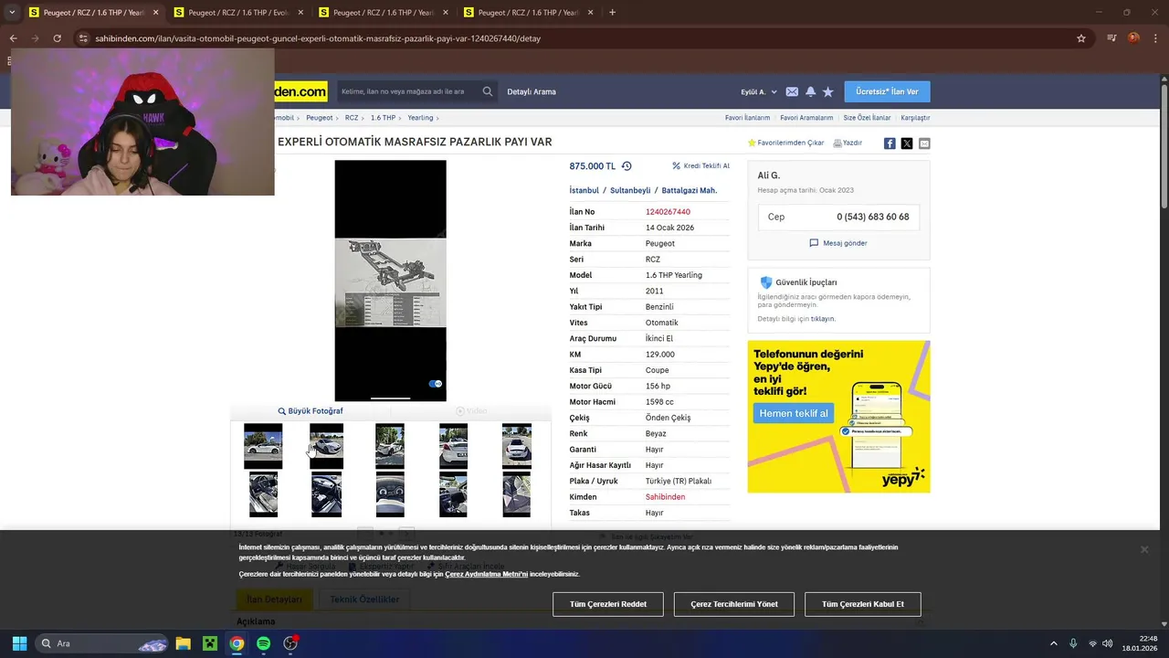Click Tüm Çerezleri Kabul Et button

point(863,604)
